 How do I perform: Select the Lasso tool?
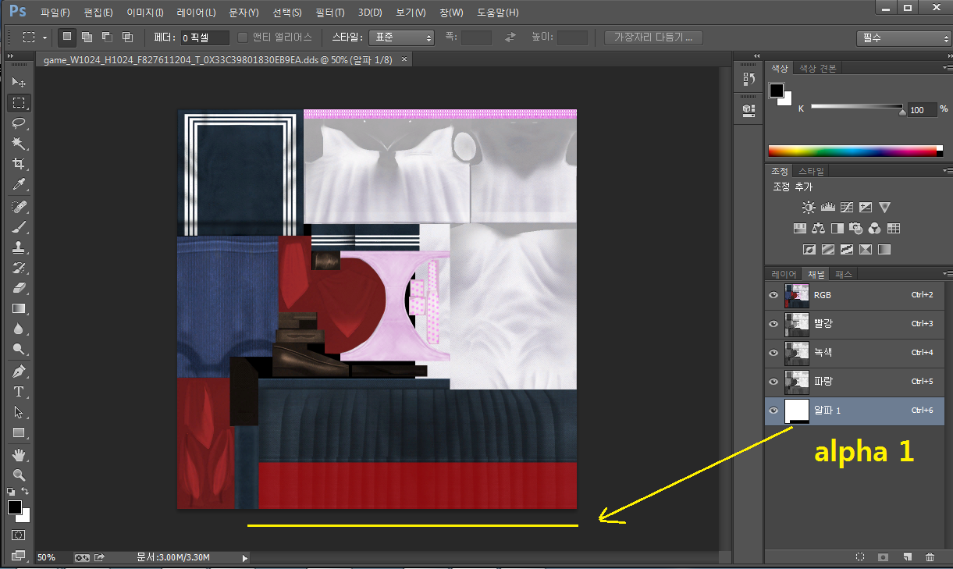point(20,123)
